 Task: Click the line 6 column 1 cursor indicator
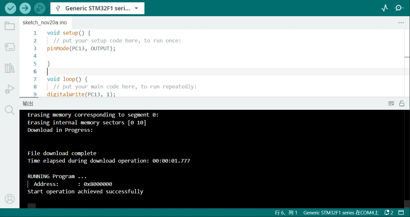coord(286,213)
